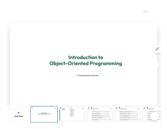
Task: Click the notch handle on slide's right edge
Action: [x=157, y=65]
